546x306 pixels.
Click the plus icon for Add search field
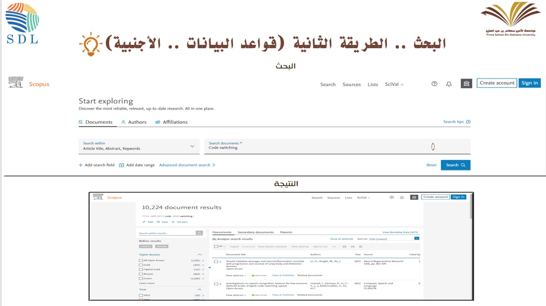[x=81, y=165]
